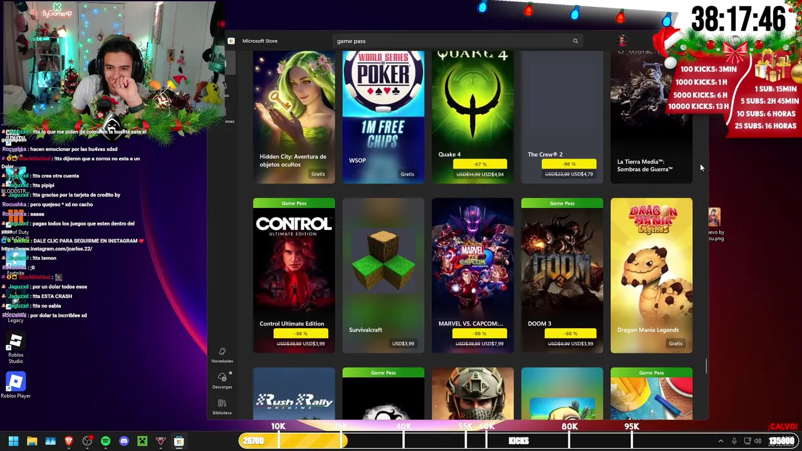The width and height of the screenshot is (802, 451).
Task: Launch Brave browser from the taskbar
Action: (69, 441)
